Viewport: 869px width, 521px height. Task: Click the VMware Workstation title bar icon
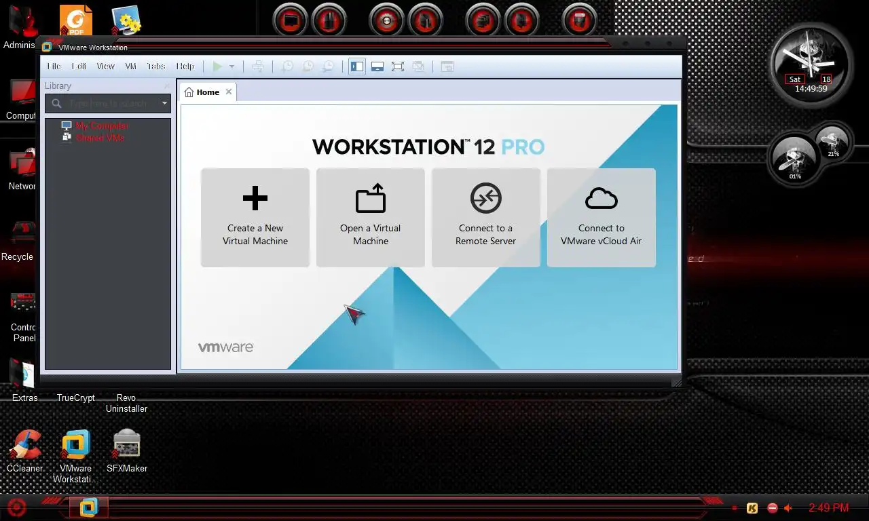47,47
